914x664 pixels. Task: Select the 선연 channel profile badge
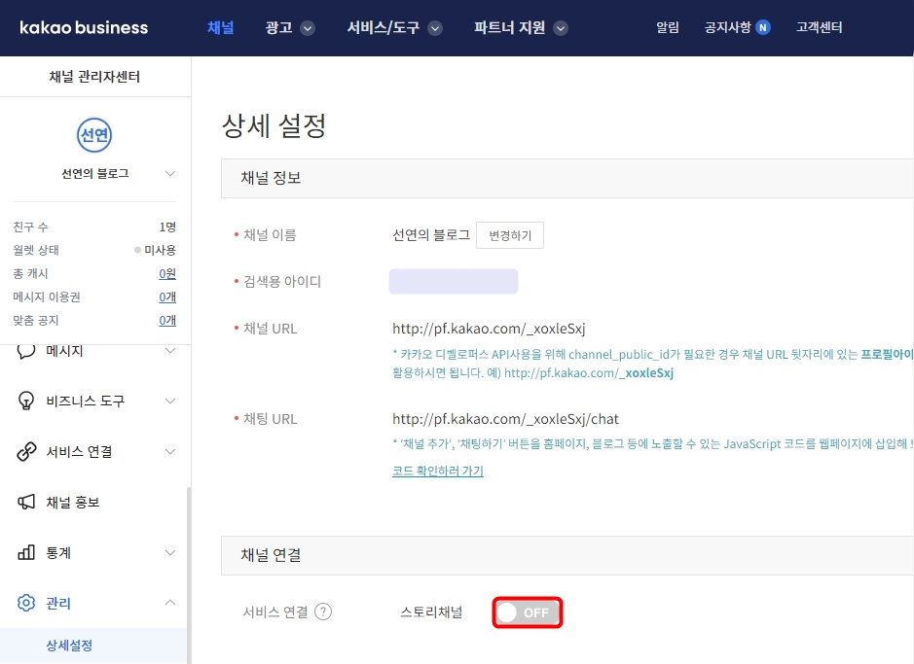tap(93, 133)
